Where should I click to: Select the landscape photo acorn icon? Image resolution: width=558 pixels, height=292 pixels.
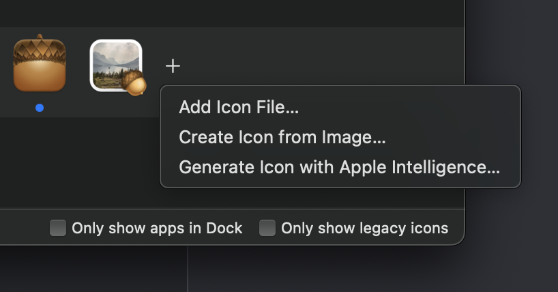coord(117,67)
